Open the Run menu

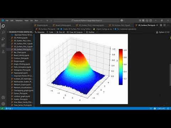tap(36, 21)
